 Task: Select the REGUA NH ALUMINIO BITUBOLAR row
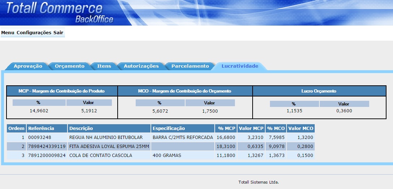[106, 138]
